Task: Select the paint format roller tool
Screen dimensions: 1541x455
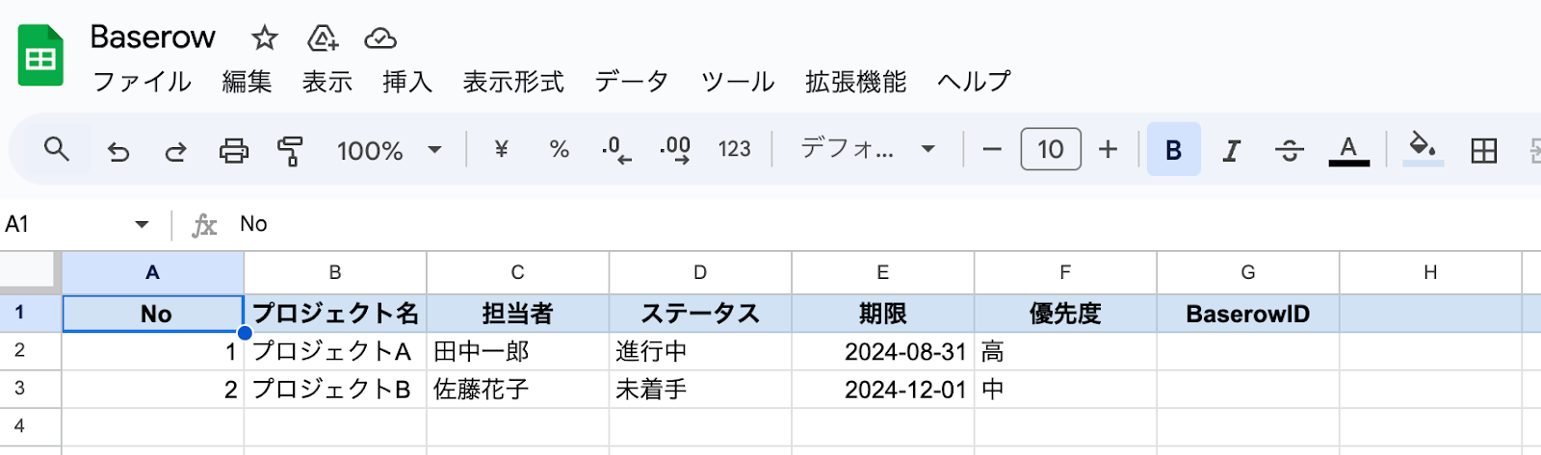Action: coord(290,150)
